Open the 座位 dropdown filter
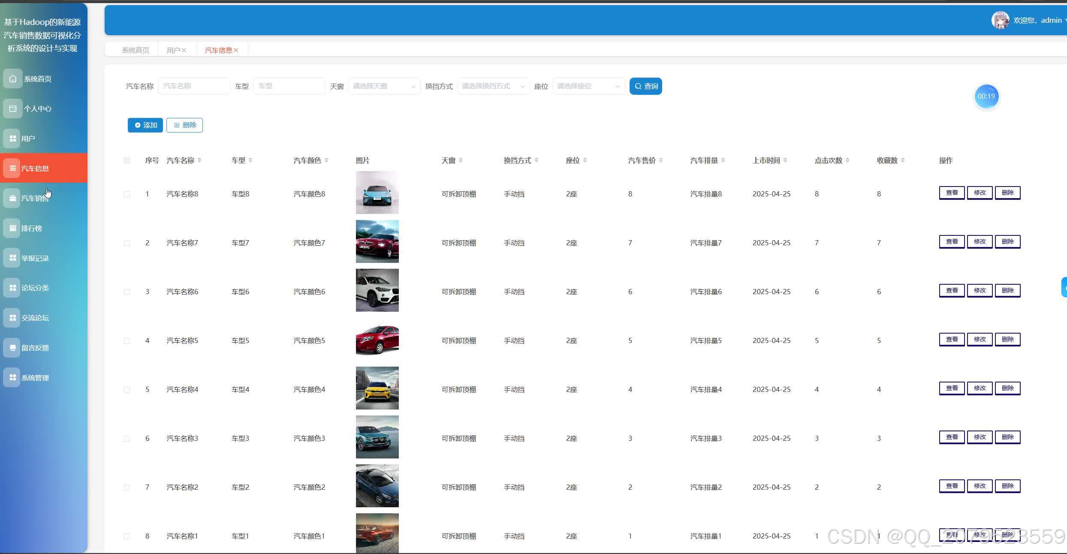 [588, 86]
